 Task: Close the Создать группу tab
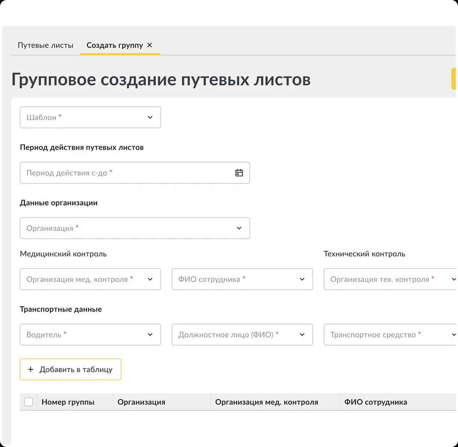click(x=150, y=45)
